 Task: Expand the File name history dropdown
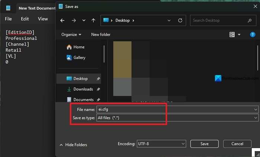pyautogui.click(x=256, y=109)
